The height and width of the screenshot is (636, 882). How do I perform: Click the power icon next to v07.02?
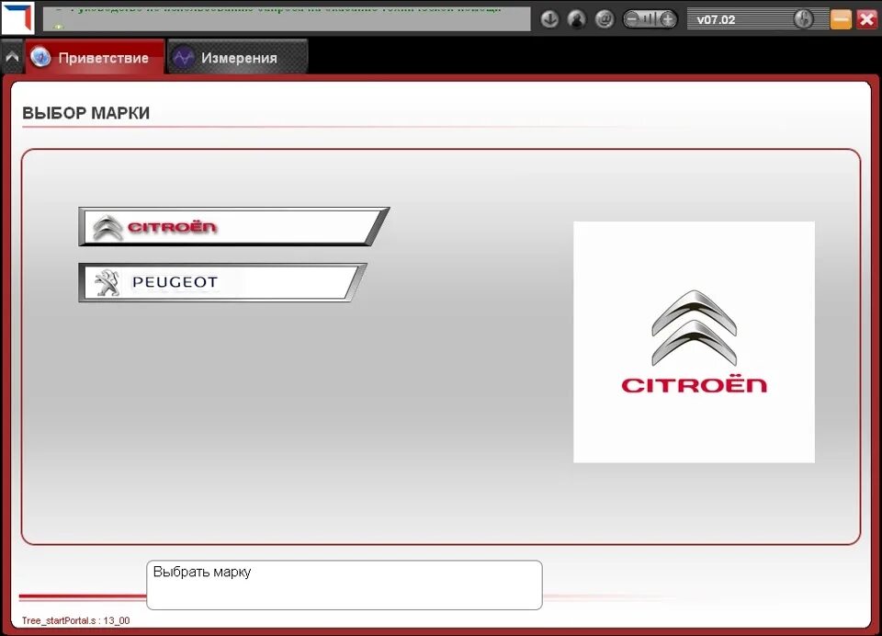click(x=803, y=19)
